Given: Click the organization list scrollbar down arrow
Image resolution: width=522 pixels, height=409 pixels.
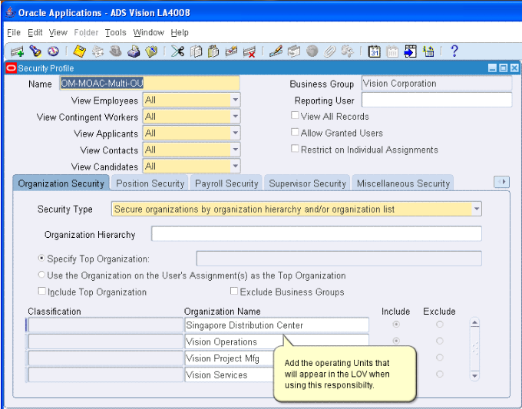Looking at the screenshot, I should click(x=474, y=376).
